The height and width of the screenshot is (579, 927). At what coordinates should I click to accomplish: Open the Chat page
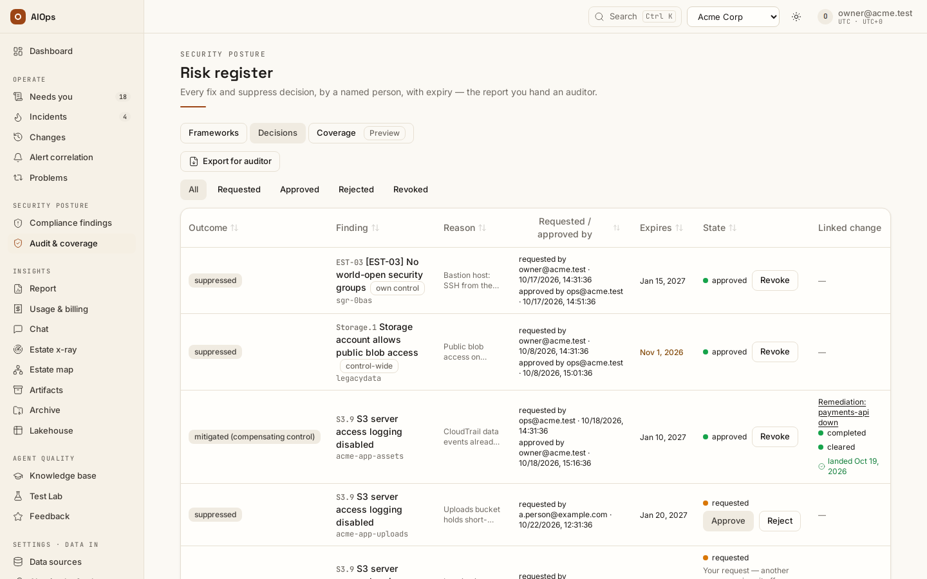[71, 329]
